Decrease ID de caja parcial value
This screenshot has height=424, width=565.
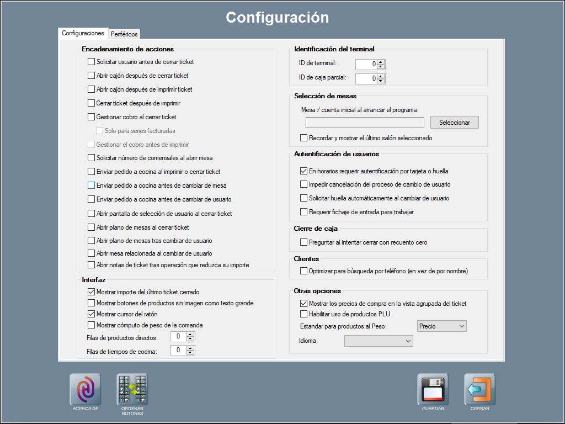[381, 81]
